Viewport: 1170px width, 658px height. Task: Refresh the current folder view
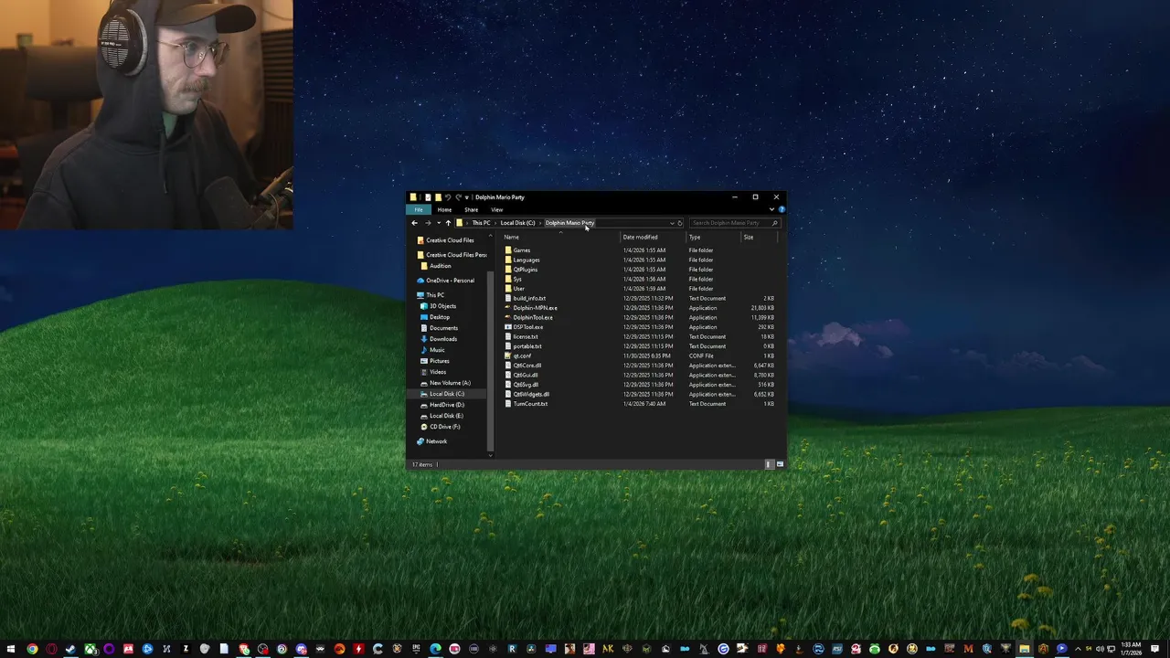pos(679,223)
